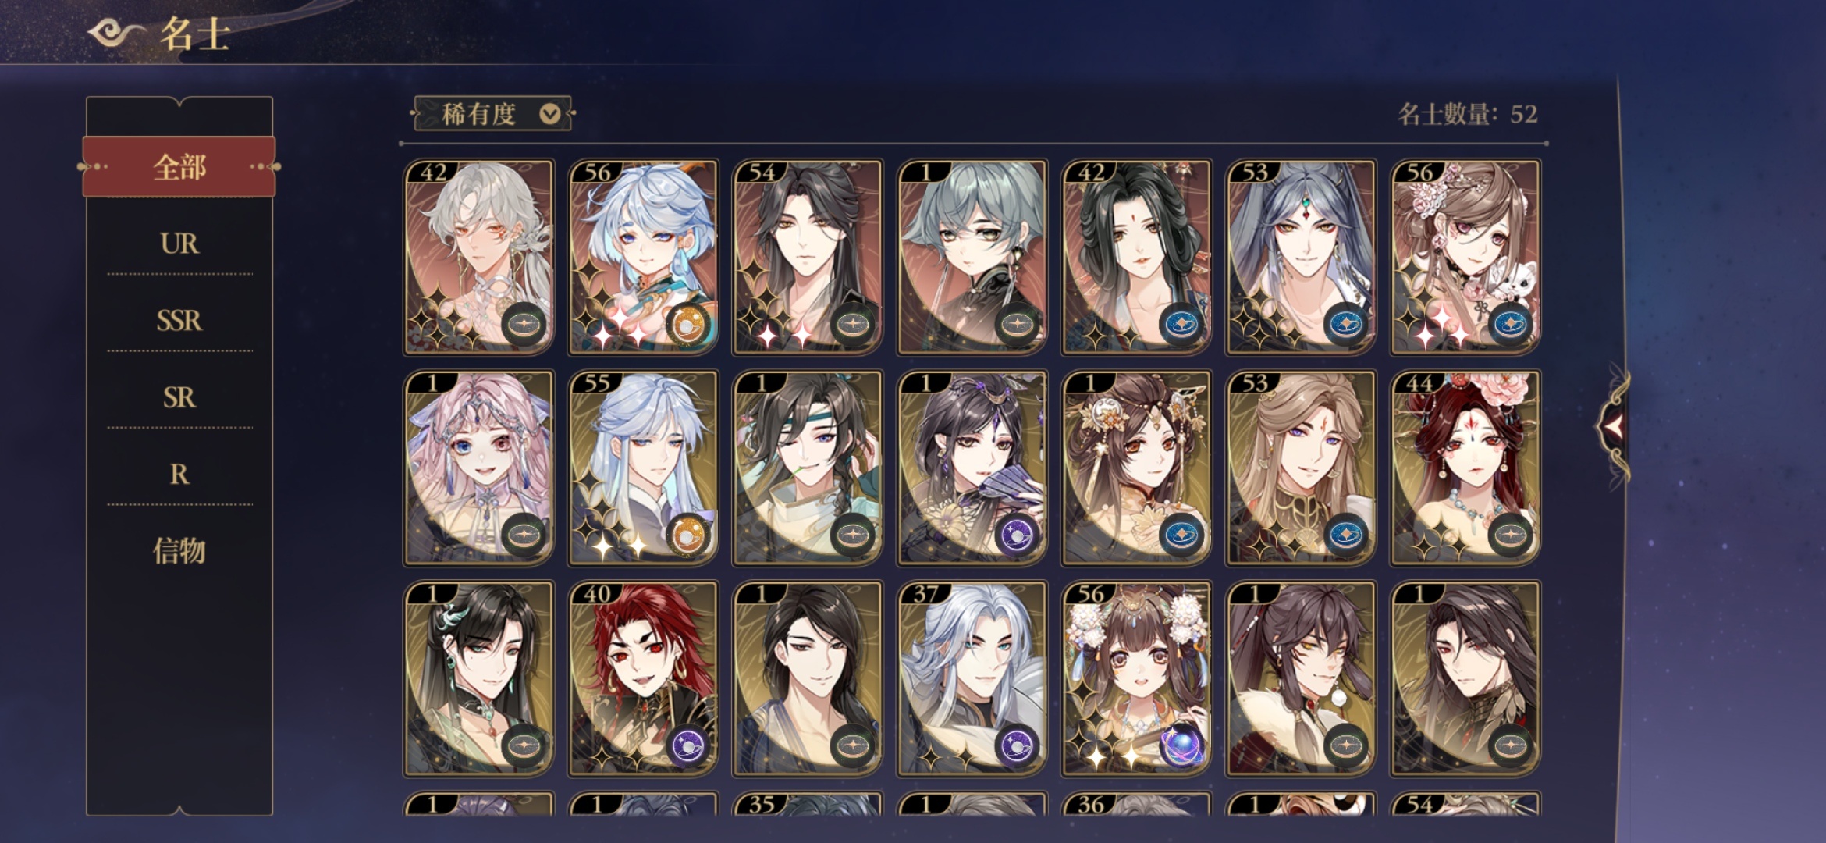Switch to the UR rarity tab

(x=179, y=244)
